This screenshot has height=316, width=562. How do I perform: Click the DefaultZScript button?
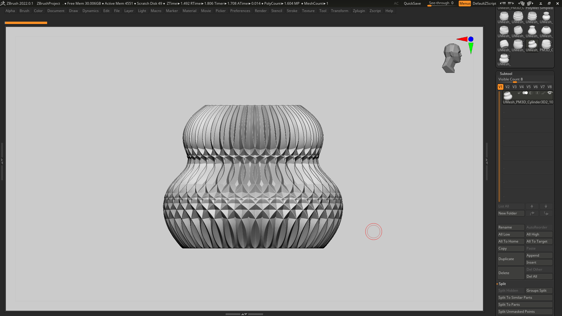click(x=484, y=4)
